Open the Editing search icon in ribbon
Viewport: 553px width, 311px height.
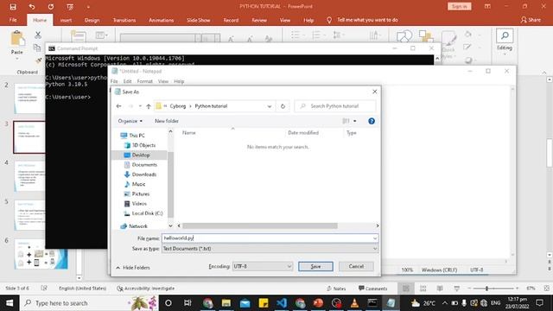(505, 35)
